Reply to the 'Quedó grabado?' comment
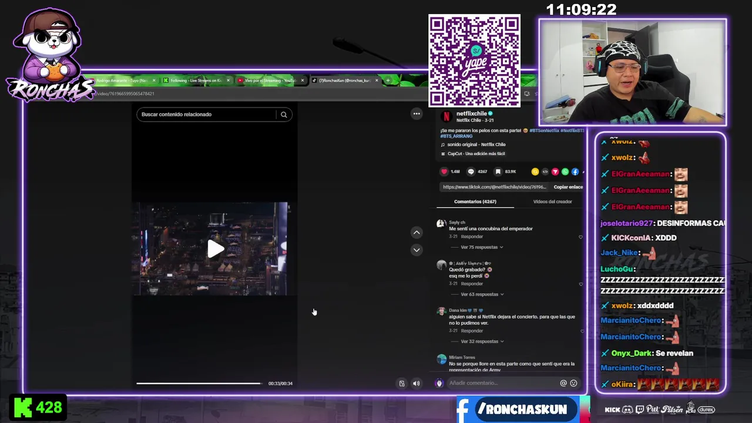752x423 pixels. (x=472, y=284)
